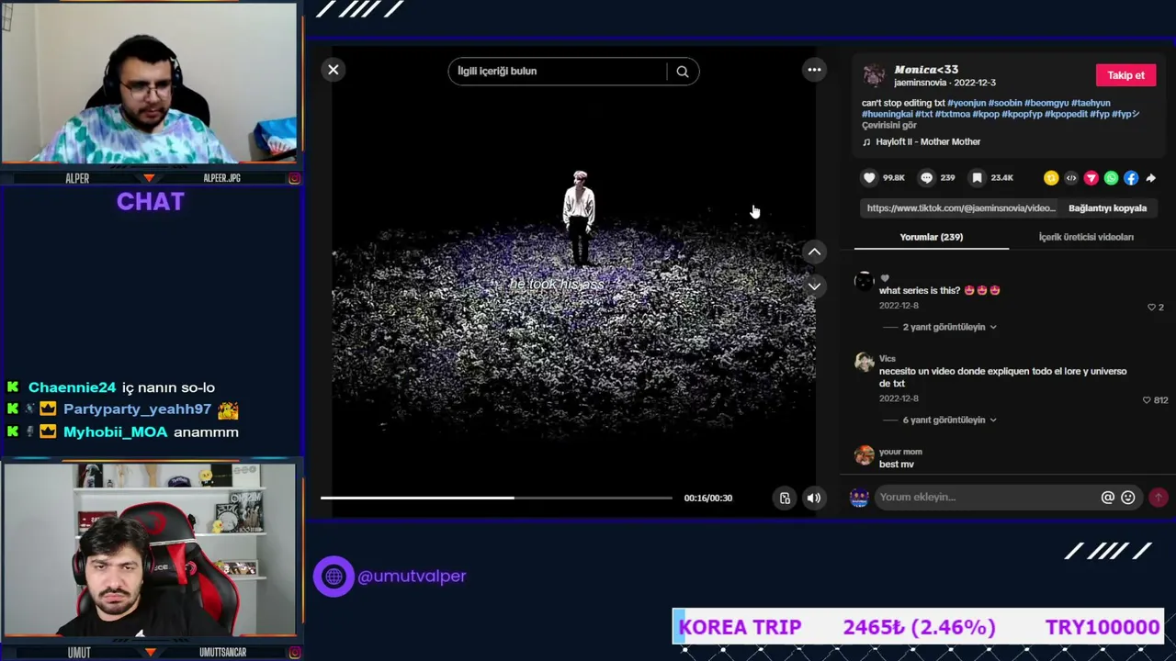Share the video to WhatsApp
This screenshot has width=1176, height=661.
[x=1112, y=178]
